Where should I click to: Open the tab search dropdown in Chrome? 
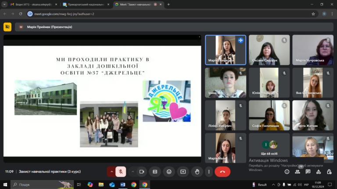pos(4,4)
